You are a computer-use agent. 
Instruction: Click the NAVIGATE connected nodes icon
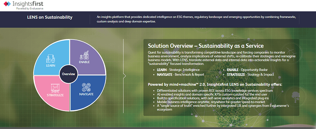86,87
